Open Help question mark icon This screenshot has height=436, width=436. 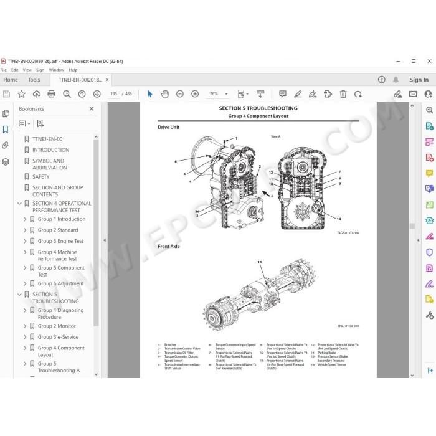[x=381, y=80]
